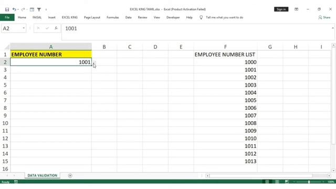Screen dimensions: 336x189
Task: Select column A header
Action: (x=51, y=47)
